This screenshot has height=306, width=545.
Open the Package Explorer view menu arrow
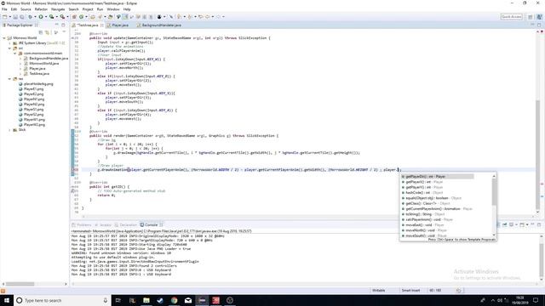[64, 32]
